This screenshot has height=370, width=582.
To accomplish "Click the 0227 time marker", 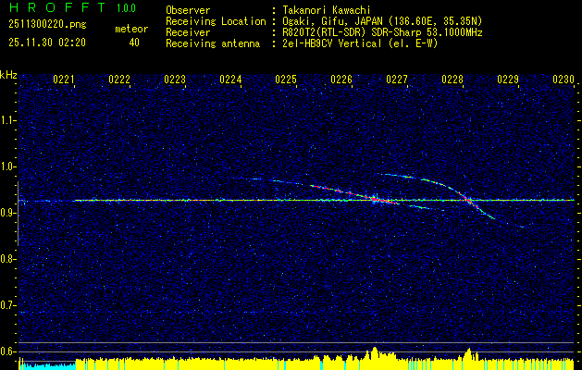I will click(x=397, y=80).
